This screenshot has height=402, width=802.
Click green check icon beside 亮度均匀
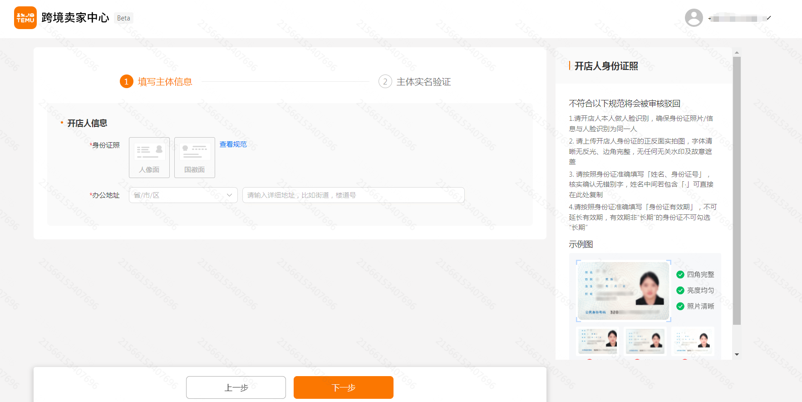click(680, 290)
